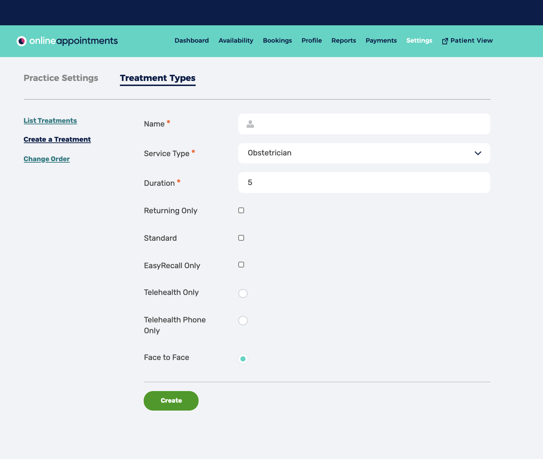Check the EasyRecall Only box

(241, 265)
